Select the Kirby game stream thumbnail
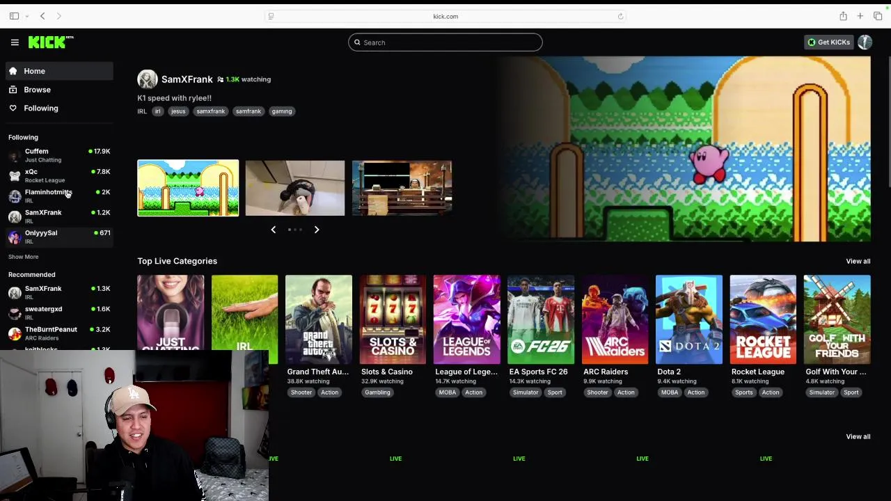 (x=188, y=188)
